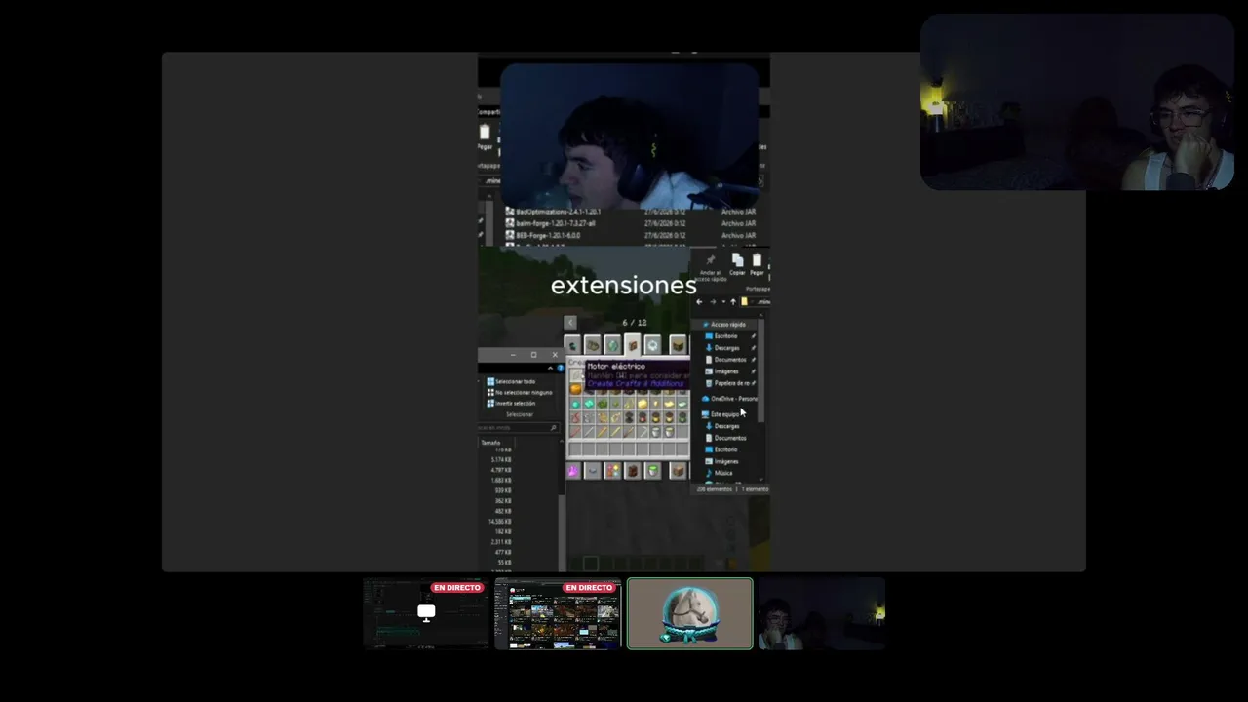Click the 14.586 KB size entry
Viewport: 1248px width, 702px height.
point(499,522)
